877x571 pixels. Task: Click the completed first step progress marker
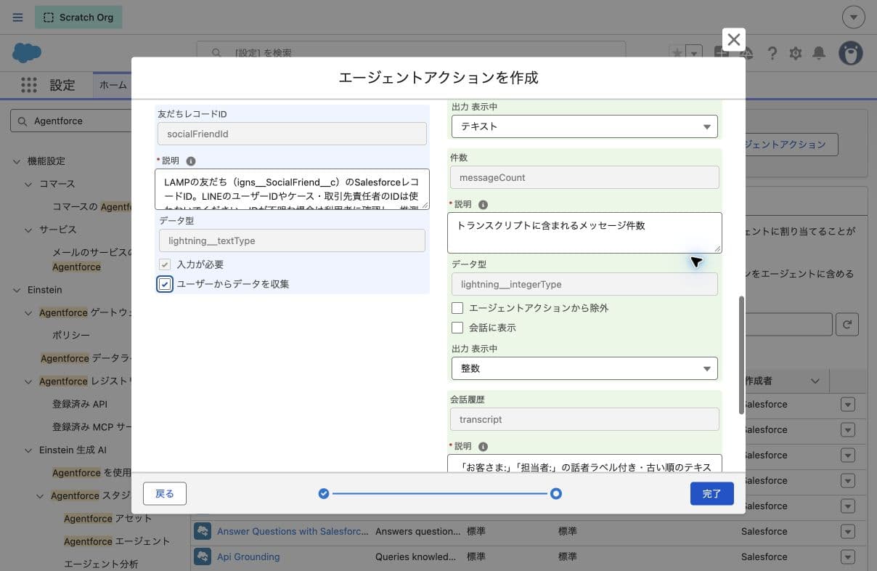point(324,494)
